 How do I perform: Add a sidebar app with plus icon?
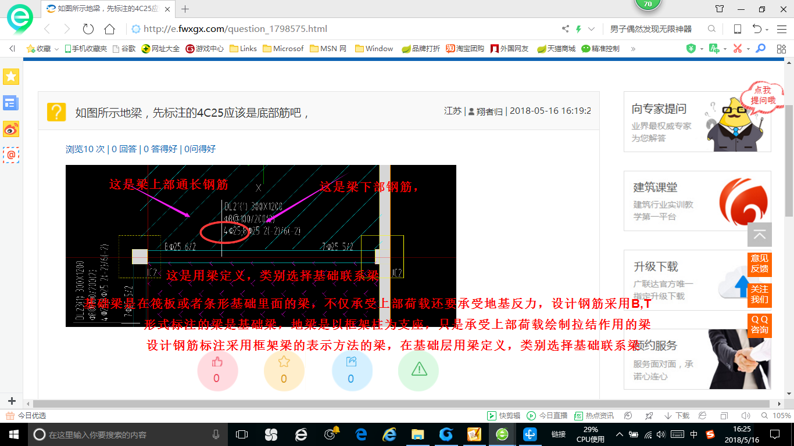point(12,401)
